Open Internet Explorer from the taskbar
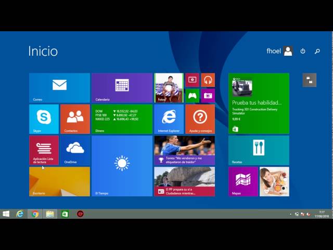 [20, 214]
